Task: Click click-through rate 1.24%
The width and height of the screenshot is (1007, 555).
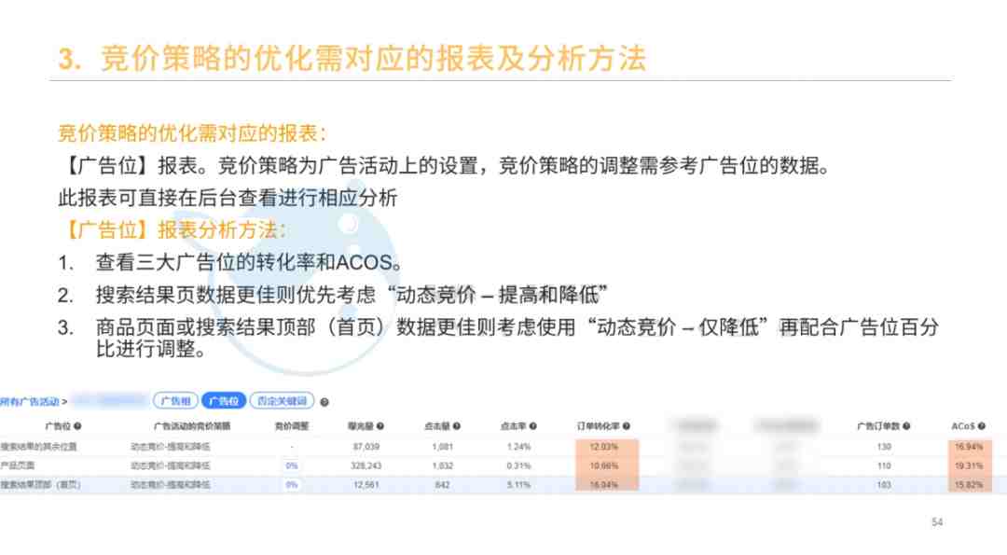Action: [519, 447]
